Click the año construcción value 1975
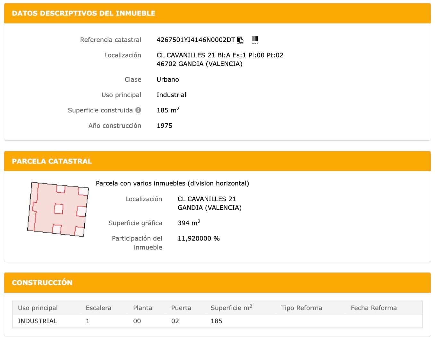Image resolution: width=435 pixels, height=337 pixels. coord(165,125)
